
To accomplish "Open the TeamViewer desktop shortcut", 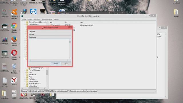I will [x=33, y=11].
